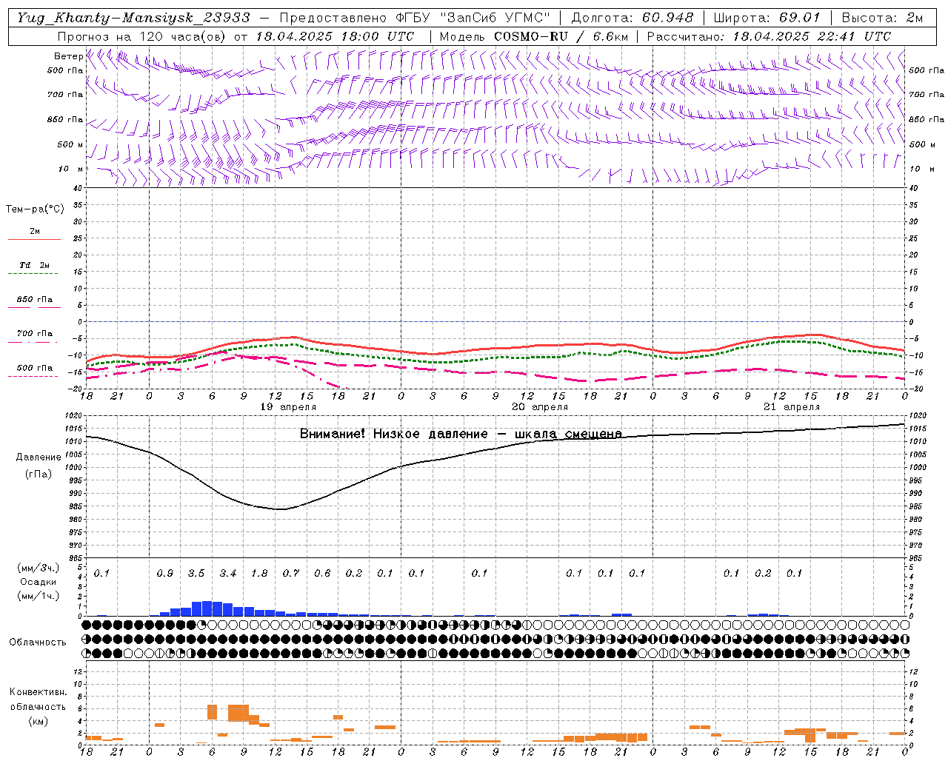Select the "Td 2м" dew point legend entry
The image size is (948, 758).
35,265
